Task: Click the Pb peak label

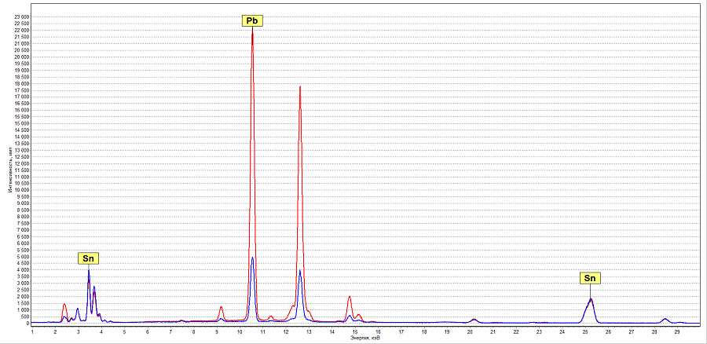Action: [252, 20]
